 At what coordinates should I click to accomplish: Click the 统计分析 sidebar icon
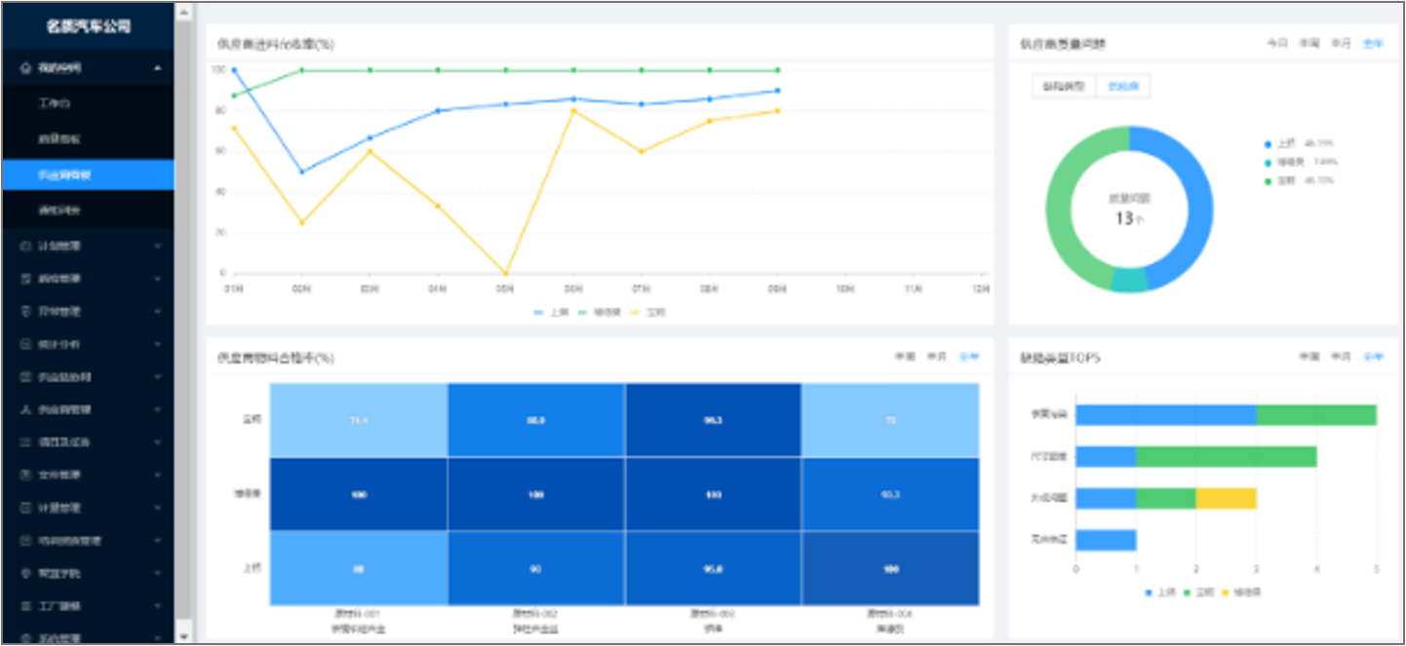[26, 345]
